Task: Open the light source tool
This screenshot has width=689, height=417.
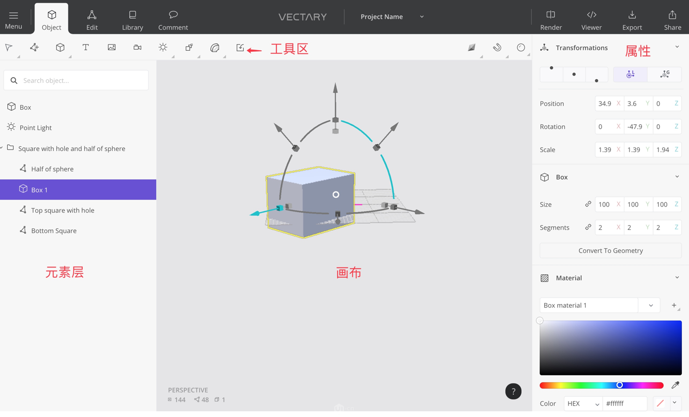Action: point(163,48)
